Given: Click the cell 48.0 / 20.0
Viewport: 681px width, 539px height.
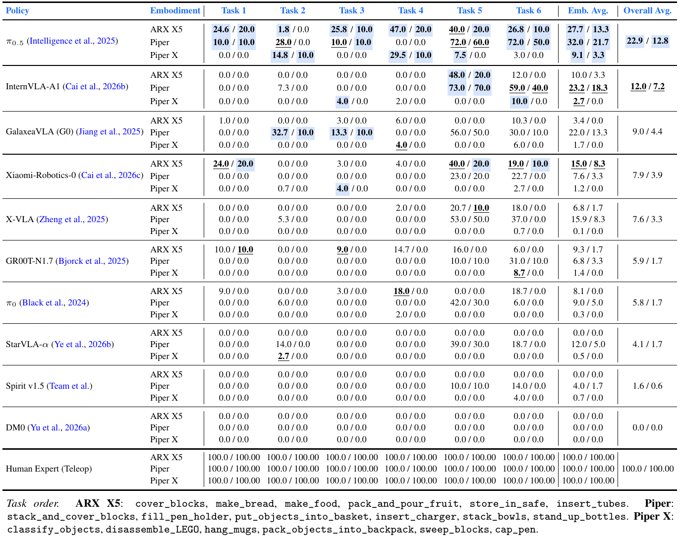Looking at the screenshot, I should pos(470,75).
